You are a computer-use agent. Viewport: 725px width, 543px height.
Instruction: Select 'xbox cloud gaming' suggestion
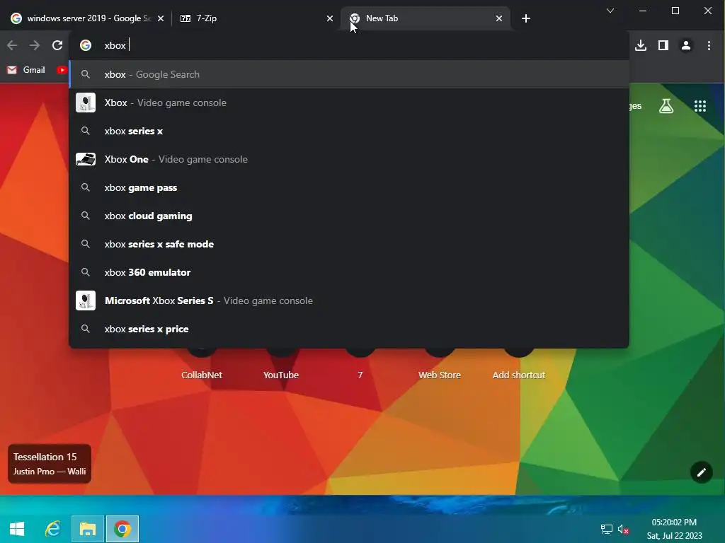coord(349,216)
